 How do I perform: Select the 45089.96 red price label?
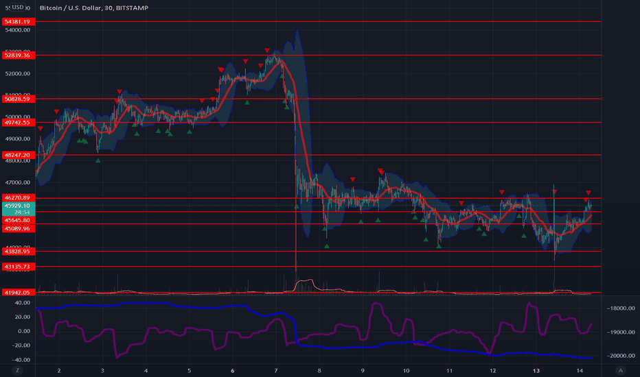tap(19, 228)
